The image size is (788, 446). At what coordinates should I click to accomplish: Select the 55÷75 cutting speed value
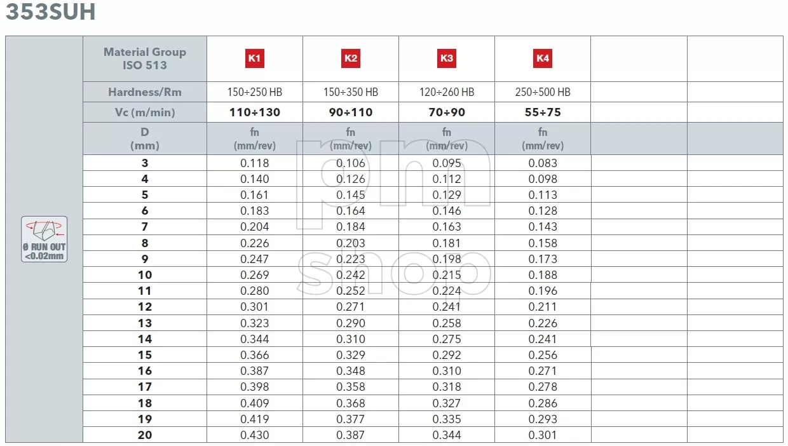pos(543,112)
